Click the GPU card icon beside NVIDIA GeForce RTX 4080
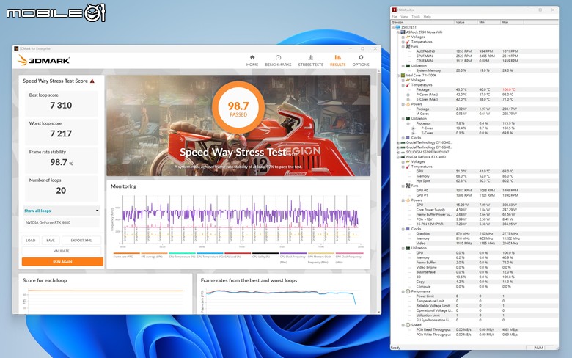 click(x=403, y=157)
